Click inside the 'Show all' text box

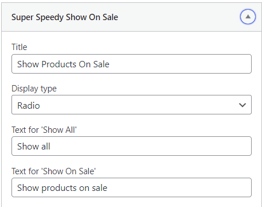pyautogui.click(x=131, y=146)
